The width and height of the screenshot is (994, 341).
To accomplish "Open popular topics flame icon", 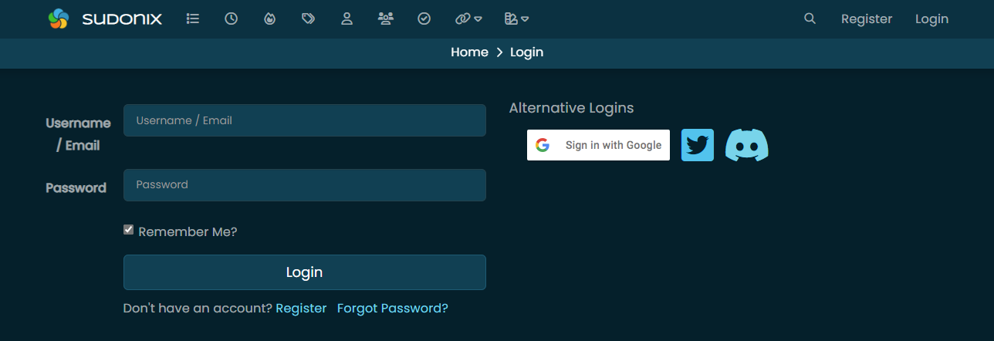I will (x=269, y=19).
